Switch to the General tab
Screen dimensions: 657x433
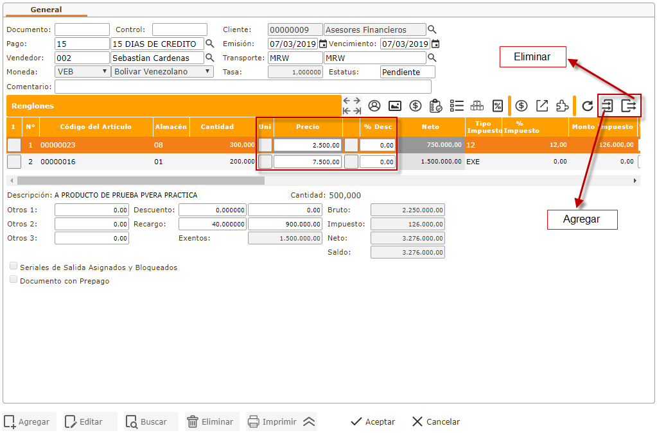pos(46,10)
